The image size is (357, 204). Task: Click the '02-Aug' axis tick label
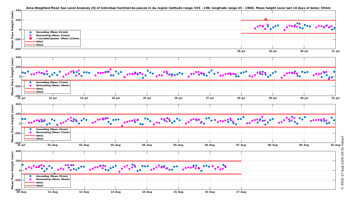84,145
